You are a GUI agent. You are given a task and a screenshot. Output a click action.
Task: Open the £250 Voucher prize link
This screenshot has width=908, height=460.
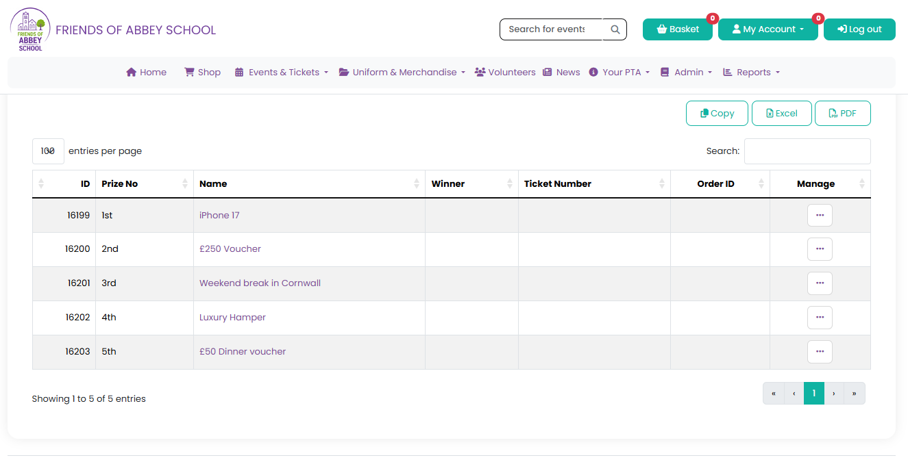[230, 249]
